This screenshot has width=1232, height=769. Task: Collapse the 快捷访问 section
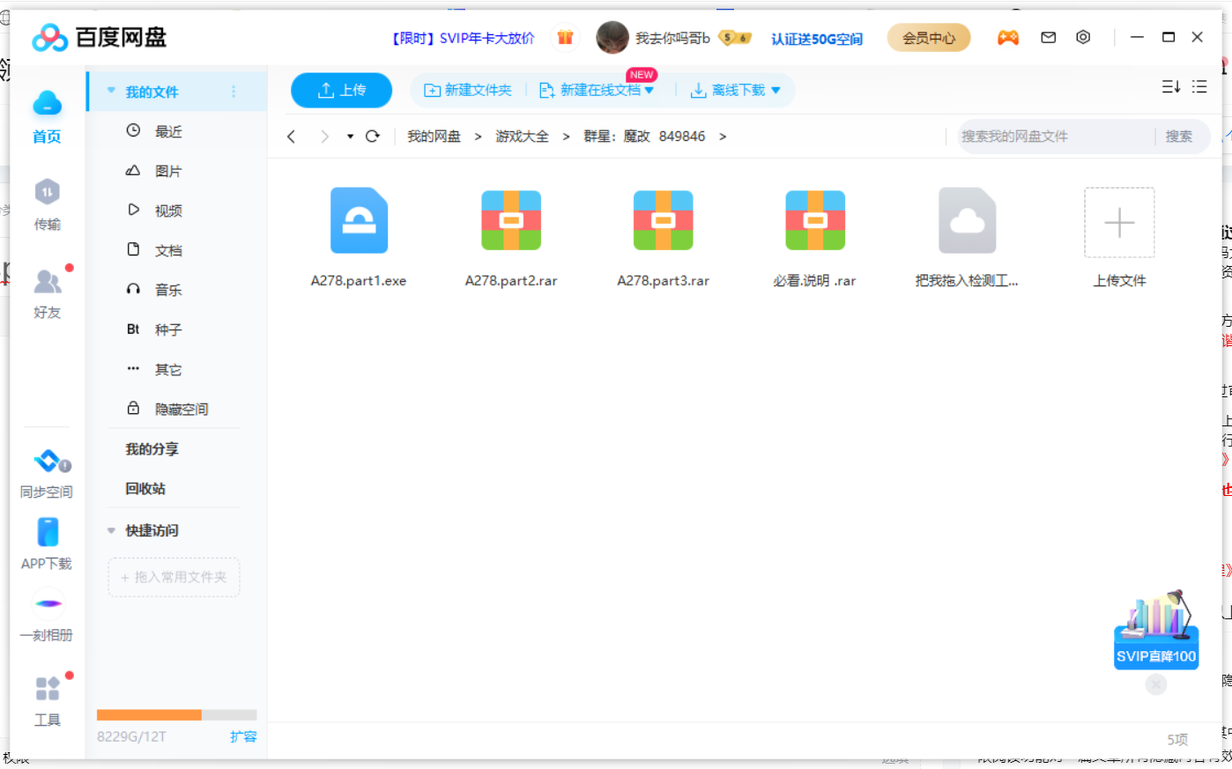[x=111, y=530]
